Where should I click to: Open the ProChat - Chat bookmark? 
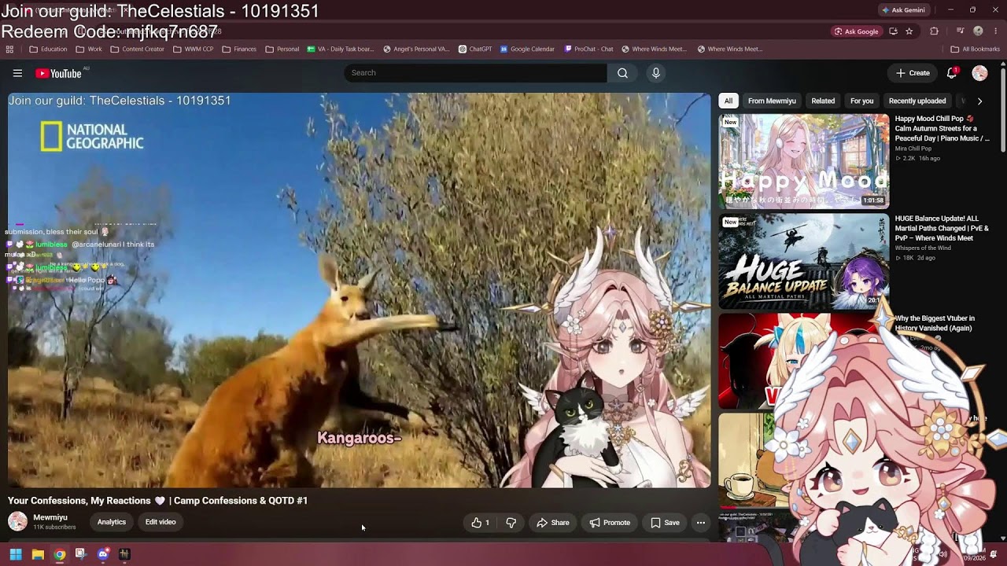tap(588, 49)
